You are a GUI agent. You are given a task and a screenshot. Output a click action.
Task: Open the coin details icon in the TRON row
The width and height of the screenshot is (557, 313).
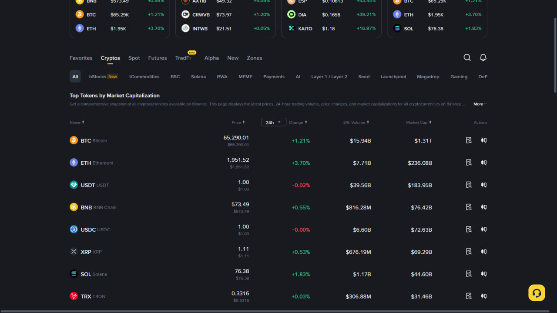click(x=469, y=296)
